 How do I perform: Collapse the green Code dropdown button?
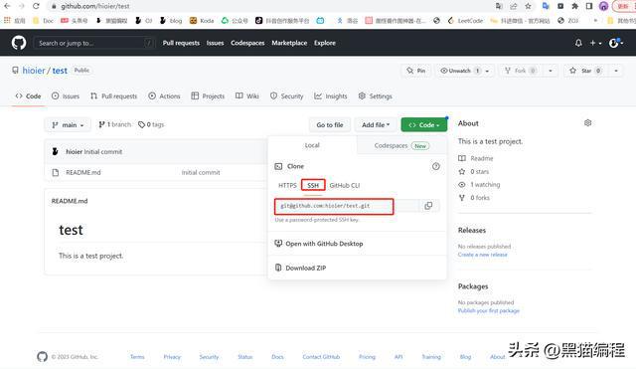coord(424,125)
